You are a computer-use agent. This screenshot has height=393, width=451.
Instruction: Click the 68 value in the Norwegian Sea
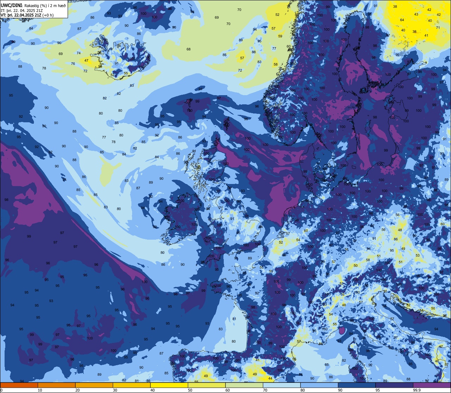coord(189,49)
